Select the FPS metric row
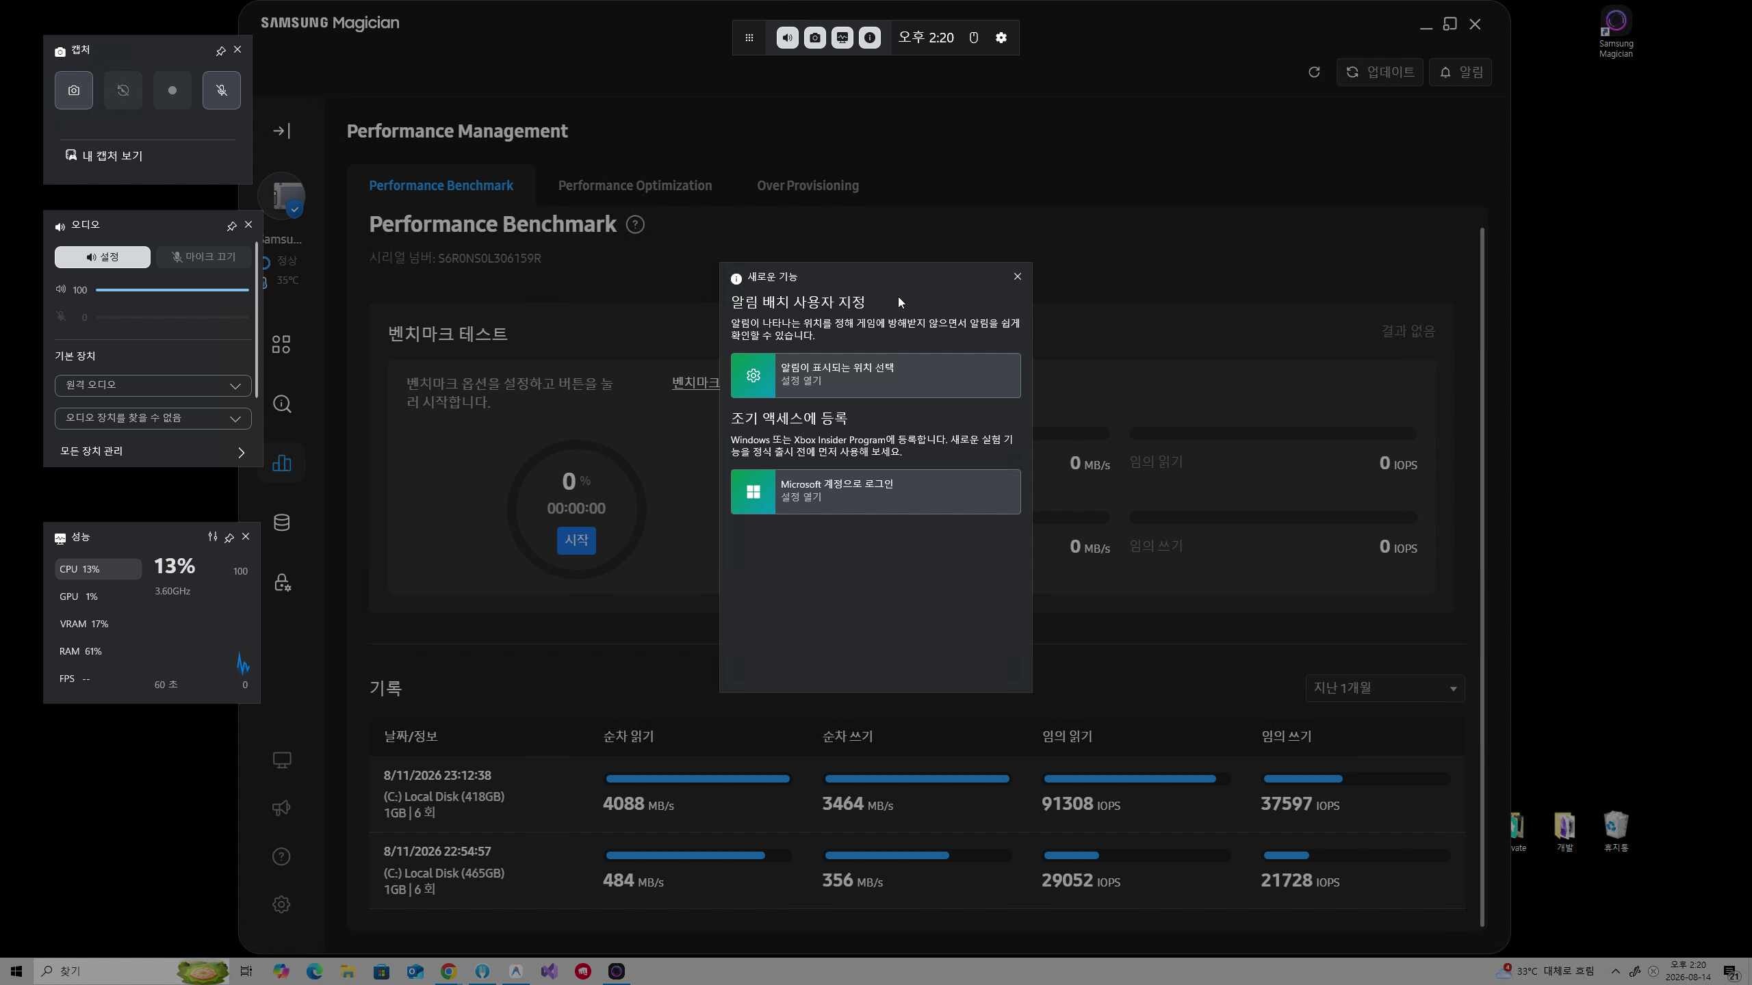 point(99,679)
